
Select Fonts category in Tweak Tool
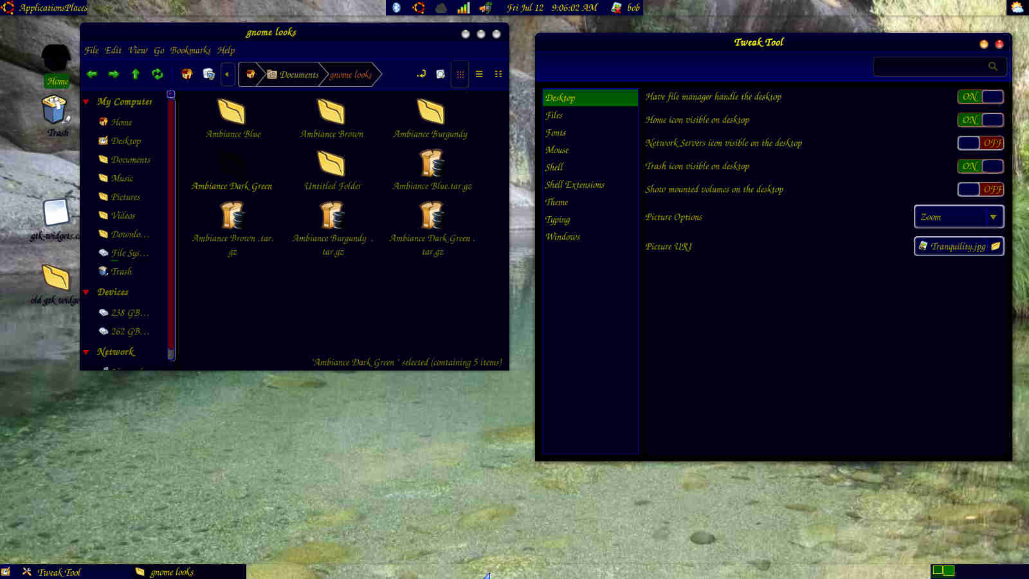coord(590,133)
